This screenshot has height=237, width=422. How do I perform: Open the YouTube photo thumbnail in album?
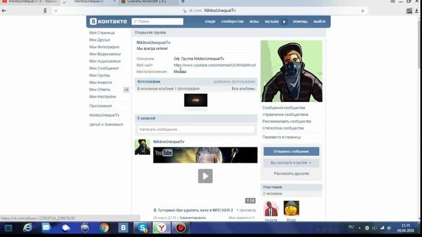[x=196, y=100]
